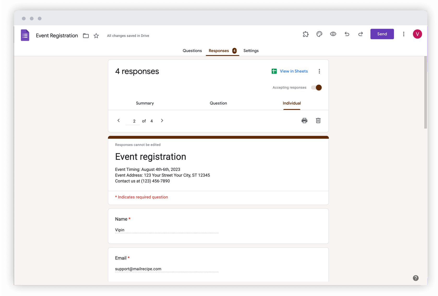
Task: Click the response number input field
Action: (134, 121)
